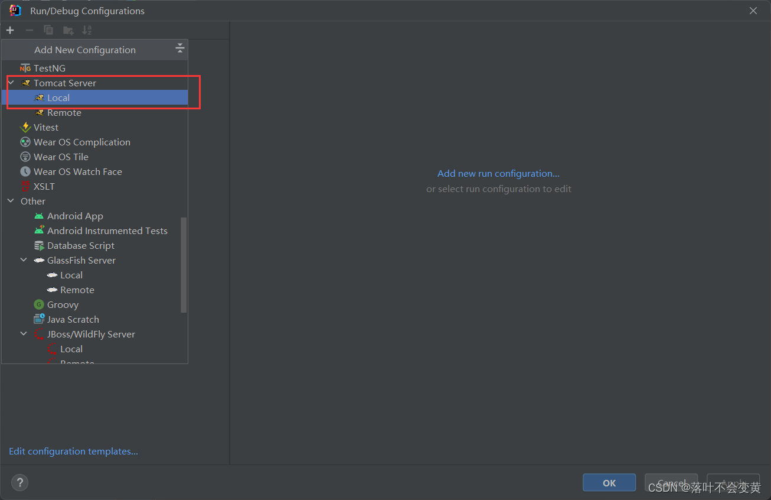Select Tomcat Server Local configuration
This screenshot has height=500, width=771.
pyautogui.click(x=94, y=98)
